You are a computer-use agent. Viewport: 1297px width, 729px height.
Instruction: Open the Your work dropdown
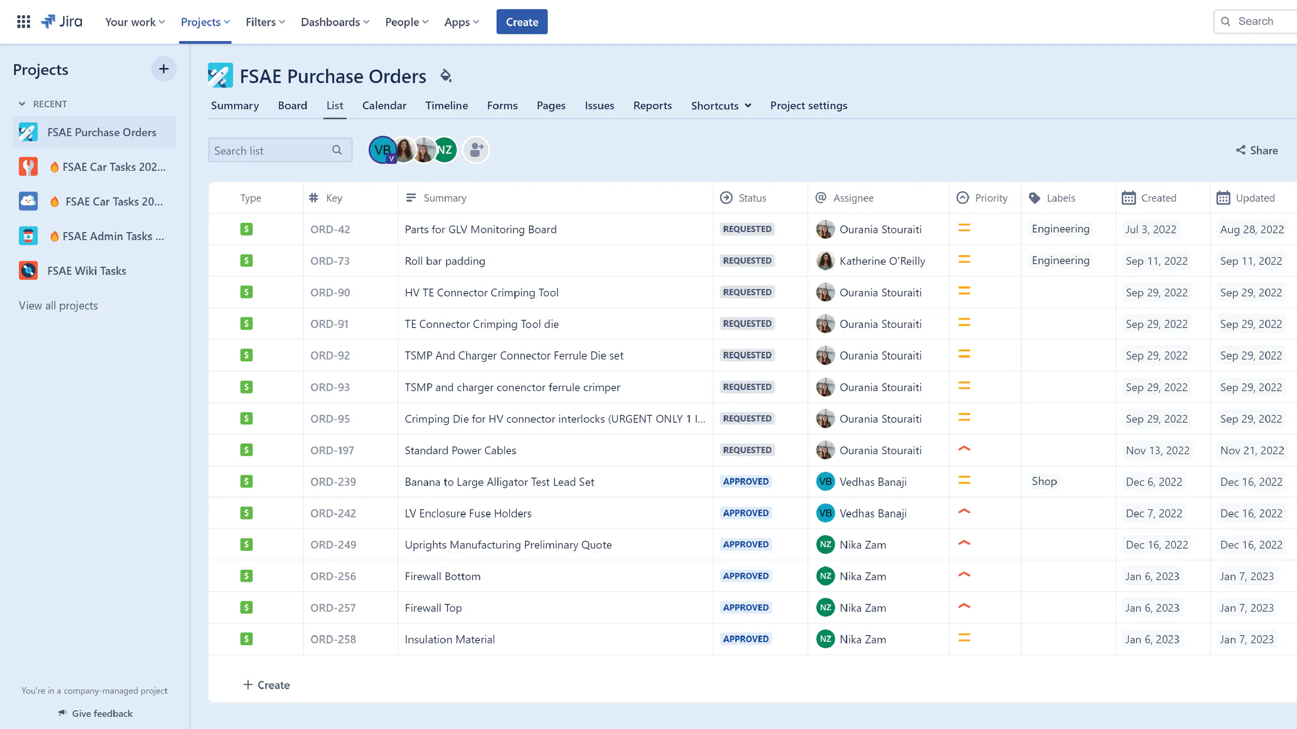135,22
